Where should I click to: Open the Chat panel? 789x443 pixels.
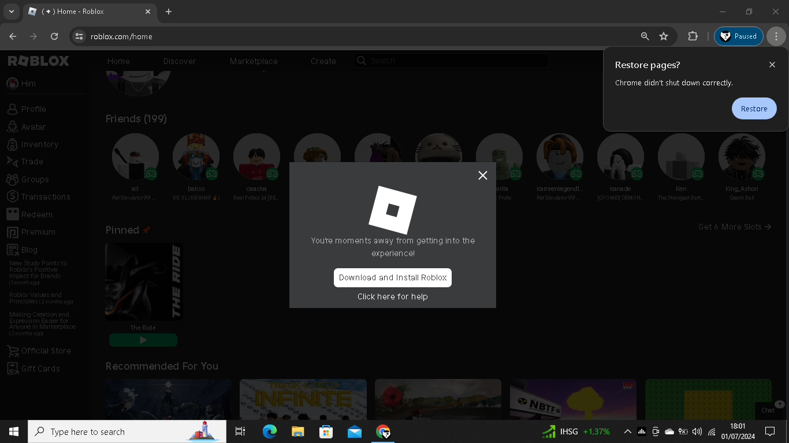pyautogui.click(x=769, y=410)
